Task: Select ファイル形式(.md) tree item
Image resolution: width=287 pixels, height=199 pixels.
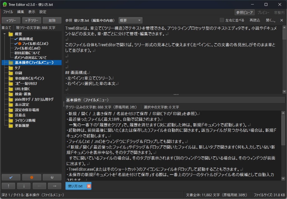Action: [x=27, y=48]
